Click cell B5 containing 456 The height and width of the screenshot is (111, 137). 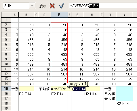coord(26,40)
